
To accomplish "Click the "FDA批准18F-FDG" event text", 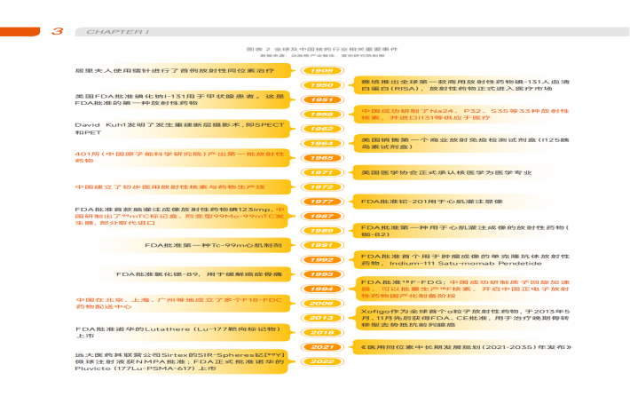I will pos(465,289).
